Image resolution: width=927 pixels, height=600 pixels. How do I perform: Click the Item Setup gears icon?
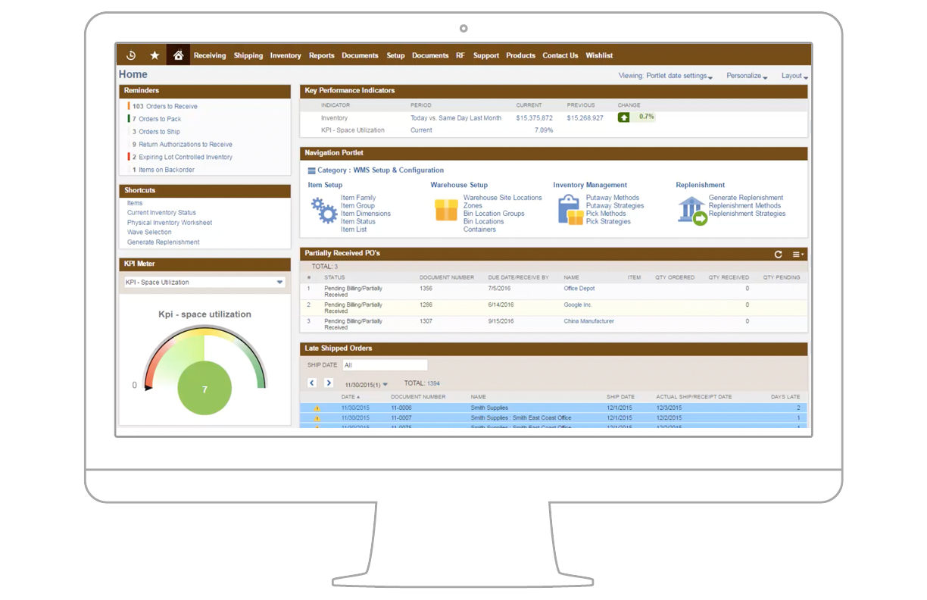[324, 210]
